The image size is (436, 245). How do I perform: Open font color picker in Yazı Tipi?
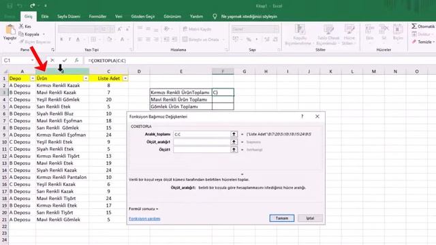[122, 39]
